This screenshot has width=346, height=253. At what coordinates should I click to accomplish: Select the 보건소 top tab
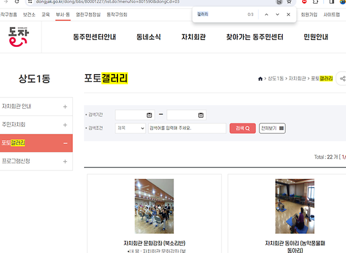29,15
